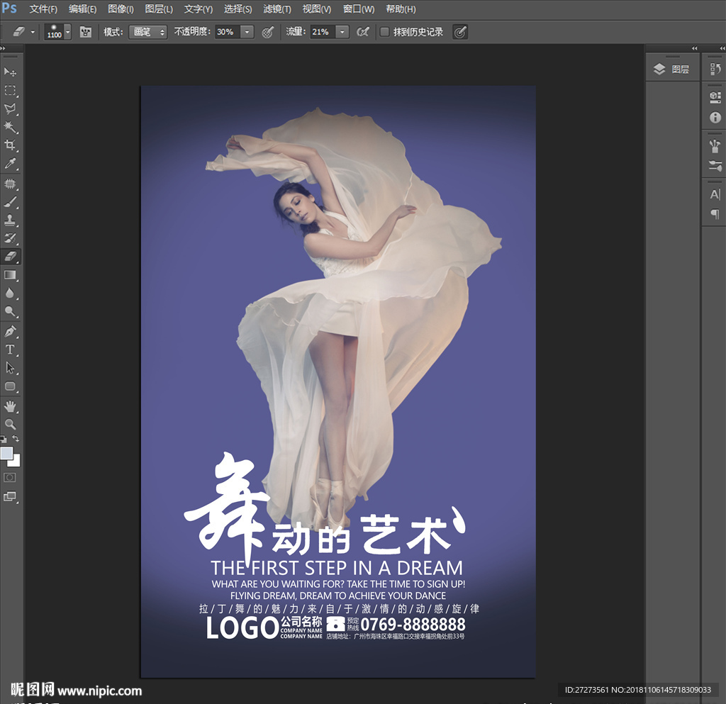Open the 模式 dropdown showing 画笔
Image resolution: width=726 pixels, height=704 pixels.
(147, 32)
